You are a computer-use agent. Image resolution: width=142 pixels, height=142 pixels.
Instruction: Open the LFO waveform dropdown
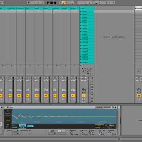pos(52,133)
